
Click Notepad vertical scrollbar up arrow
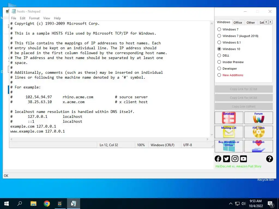pyautogui.click(x=212, y=23)
